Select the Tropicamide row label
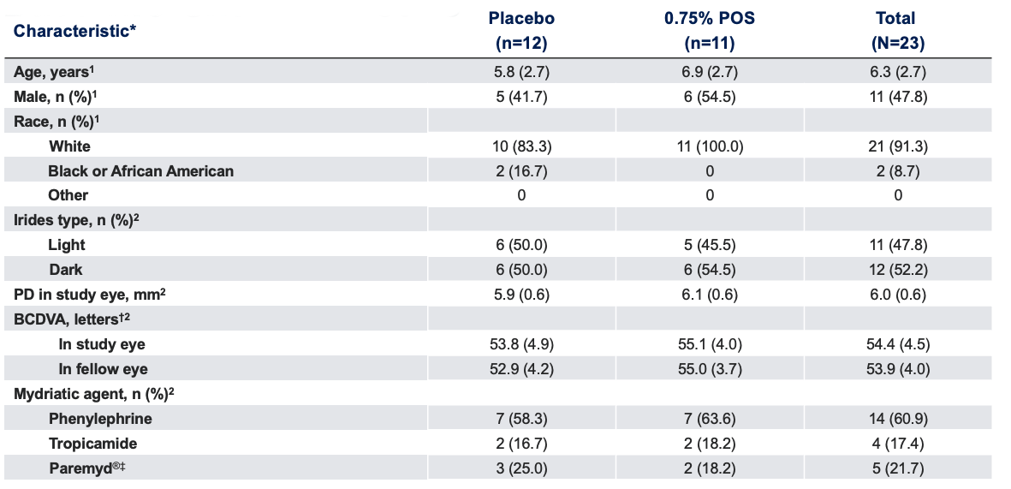 click(92, 444)
